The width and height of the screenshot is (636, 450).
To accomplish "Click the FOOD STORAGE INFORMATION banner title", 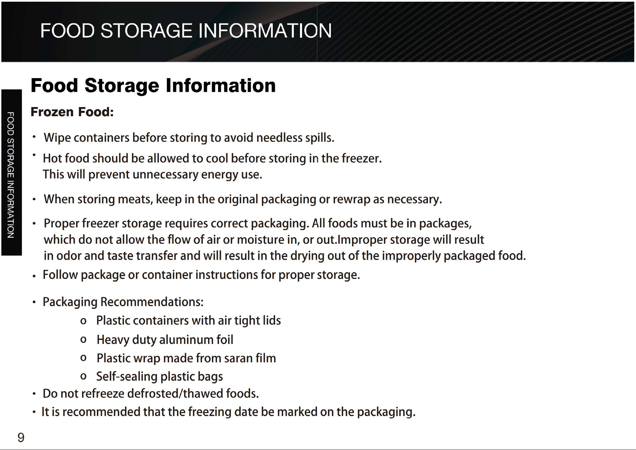I will pos(186,31).
